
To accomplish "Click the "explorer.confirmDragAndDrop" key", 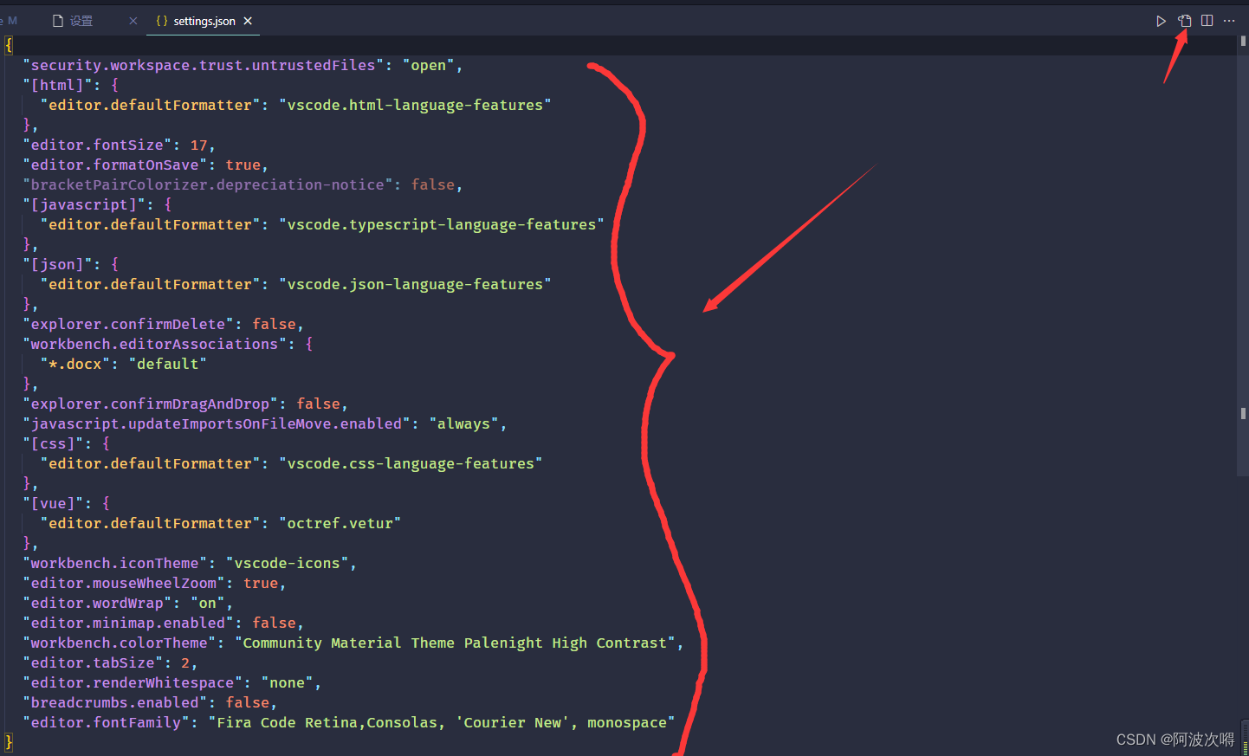I will (151, 404).
